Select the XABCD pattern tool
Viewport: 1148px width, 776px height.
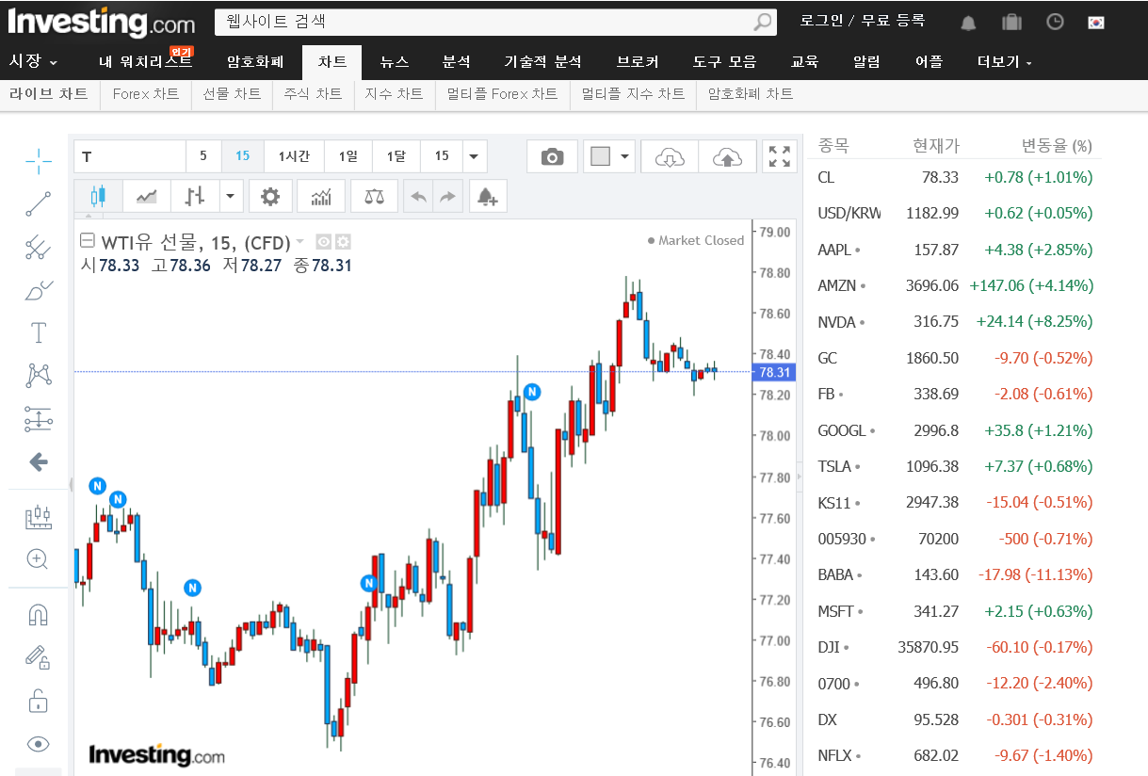[39, 375]
